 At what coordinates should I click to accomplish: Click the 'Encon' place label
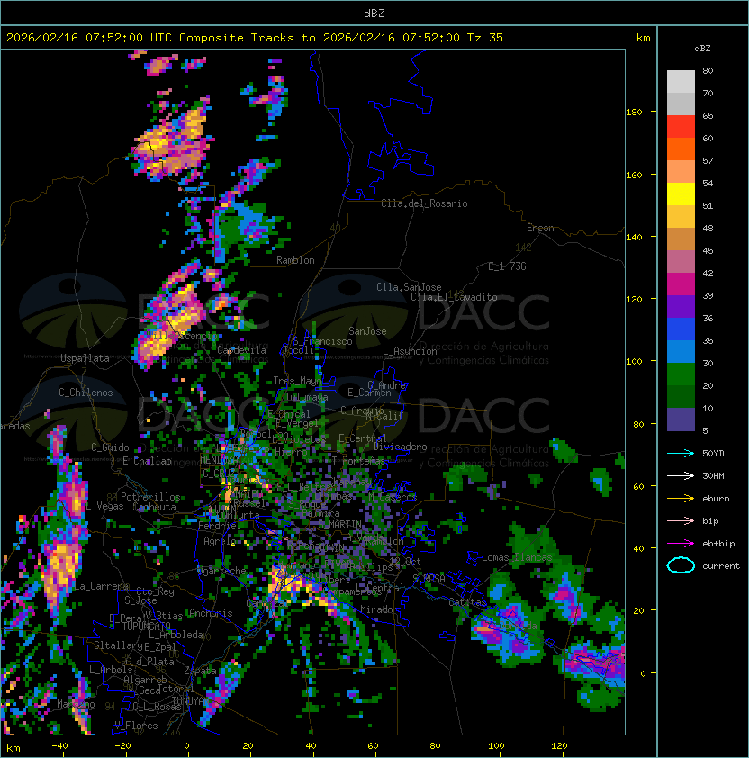[x=540, y=228]
